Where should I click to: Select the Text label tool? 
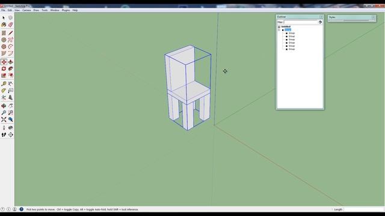11,91
